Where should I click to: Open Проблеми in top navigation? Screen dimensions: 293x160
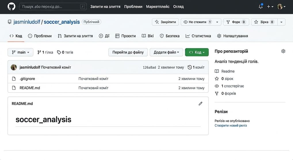click(x=133, y=7)
